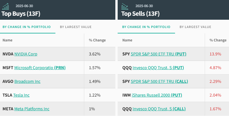Click the Top Buys 'Name' column header

coord(7,40)
